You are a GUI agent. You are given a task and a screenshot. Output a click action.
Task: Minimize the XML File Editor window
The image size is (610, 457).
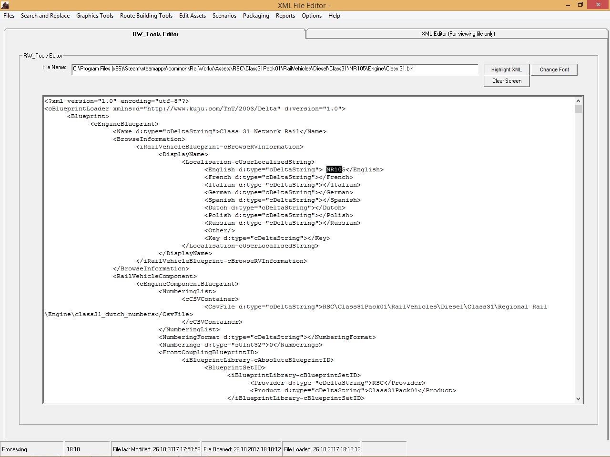click(x=569, y=5)
